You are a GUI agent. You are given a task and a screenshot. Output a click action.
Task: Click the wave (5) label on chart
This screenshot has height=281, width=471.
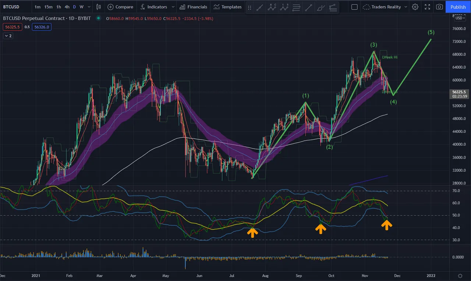coord(431,32)
